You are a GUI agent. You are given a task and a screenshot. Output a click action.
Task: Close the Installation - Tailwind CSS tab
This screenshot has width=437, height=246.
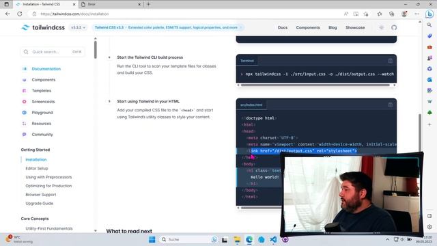[x=74, y=5]
